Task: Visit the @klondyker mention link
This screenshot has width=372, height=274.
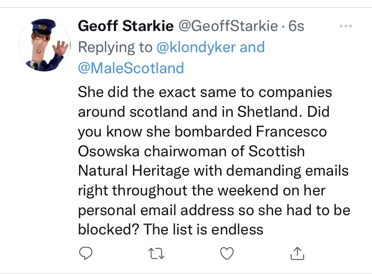Action: point(198,47)
